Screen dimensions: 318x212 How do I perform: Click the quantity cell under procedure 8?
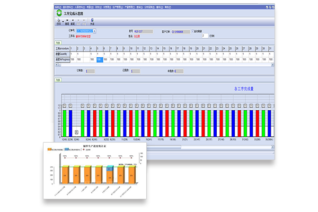[x=119, y=54]
